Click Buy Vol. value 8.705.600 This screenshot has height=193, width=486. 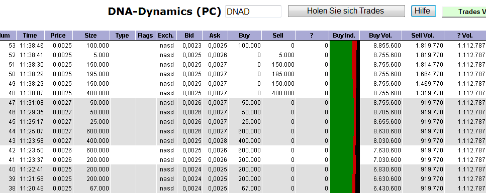point(387,112)
